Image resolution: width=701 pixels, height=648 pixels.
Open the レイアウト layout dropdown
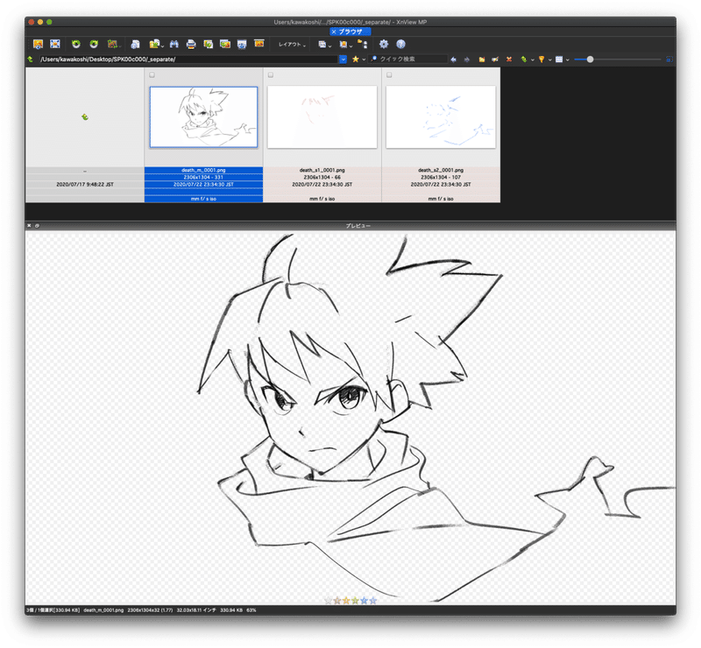click(x=292, y=45)
